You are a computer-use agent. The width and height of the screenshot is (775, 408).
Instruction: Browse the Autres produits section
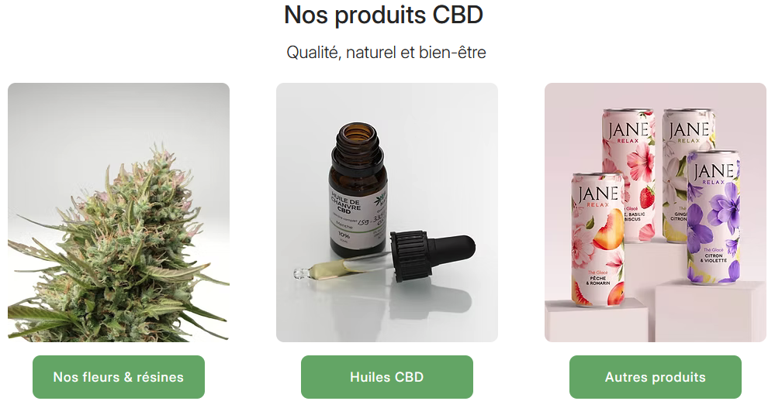656,377
